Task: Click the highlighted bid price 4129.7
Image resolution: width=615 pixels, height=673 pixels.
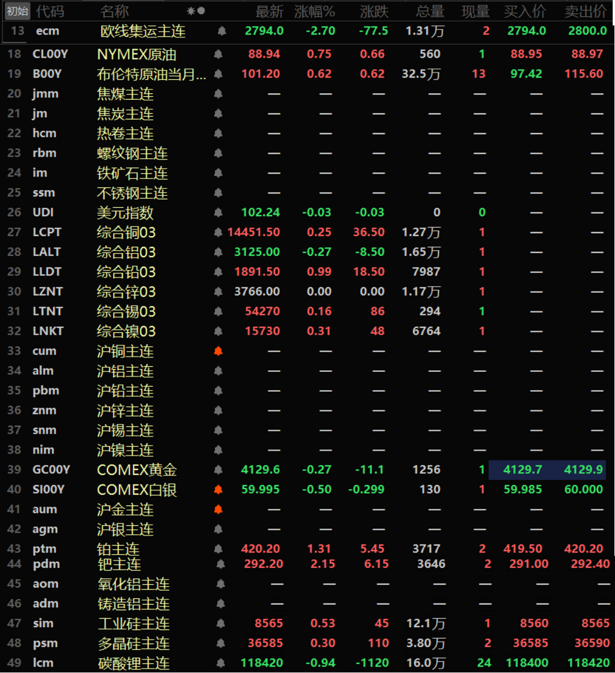Action: (x=523, y=469)
